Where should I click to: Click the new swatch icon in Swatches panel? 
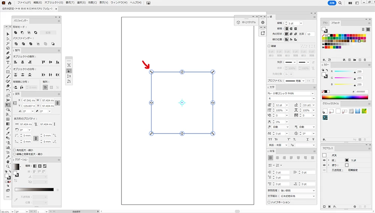360,60
